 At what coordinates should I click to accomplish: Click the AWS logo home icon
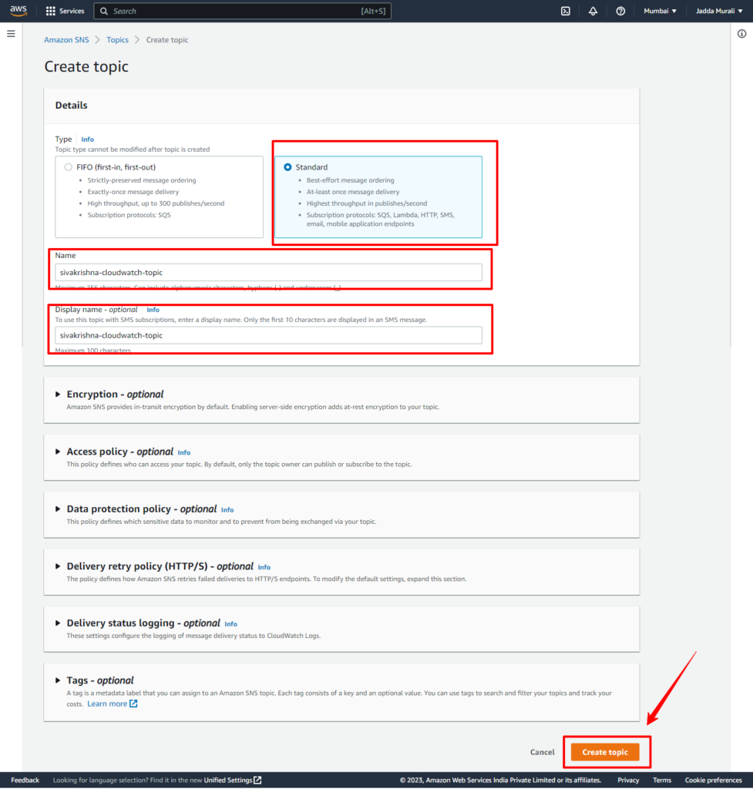coord(18,11)
